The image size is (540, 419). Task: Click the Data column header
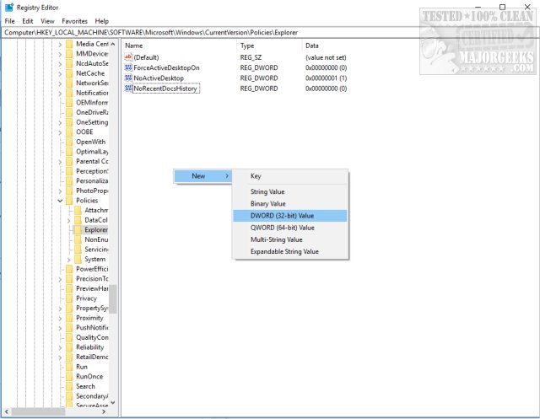(312, 46)
